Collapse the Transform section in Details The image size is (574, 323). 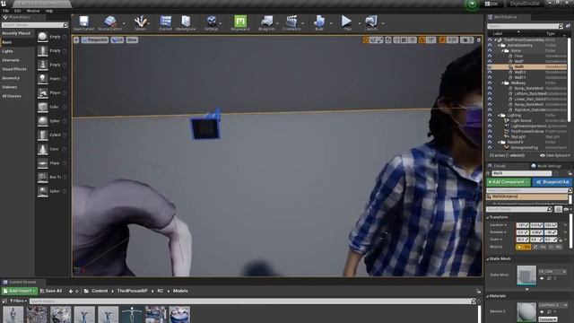tap(488, 217)
